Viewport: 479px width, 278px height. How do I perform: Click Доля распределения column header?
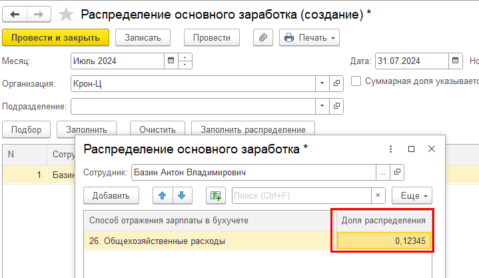click(383, 220)
